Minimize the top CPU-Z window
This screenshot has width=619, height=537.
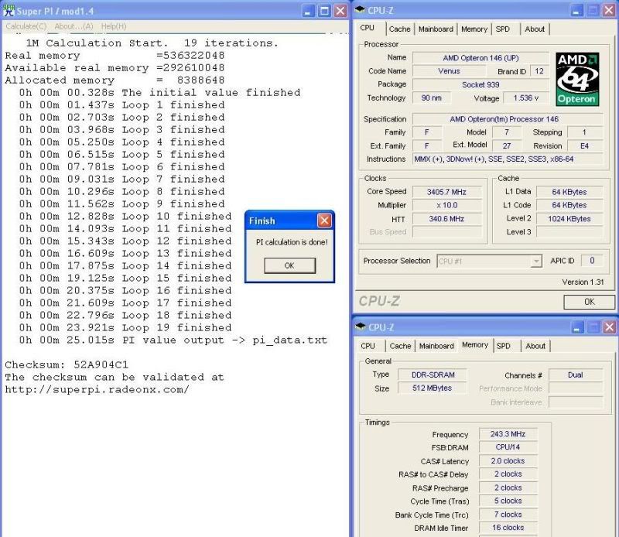[576, 10]
